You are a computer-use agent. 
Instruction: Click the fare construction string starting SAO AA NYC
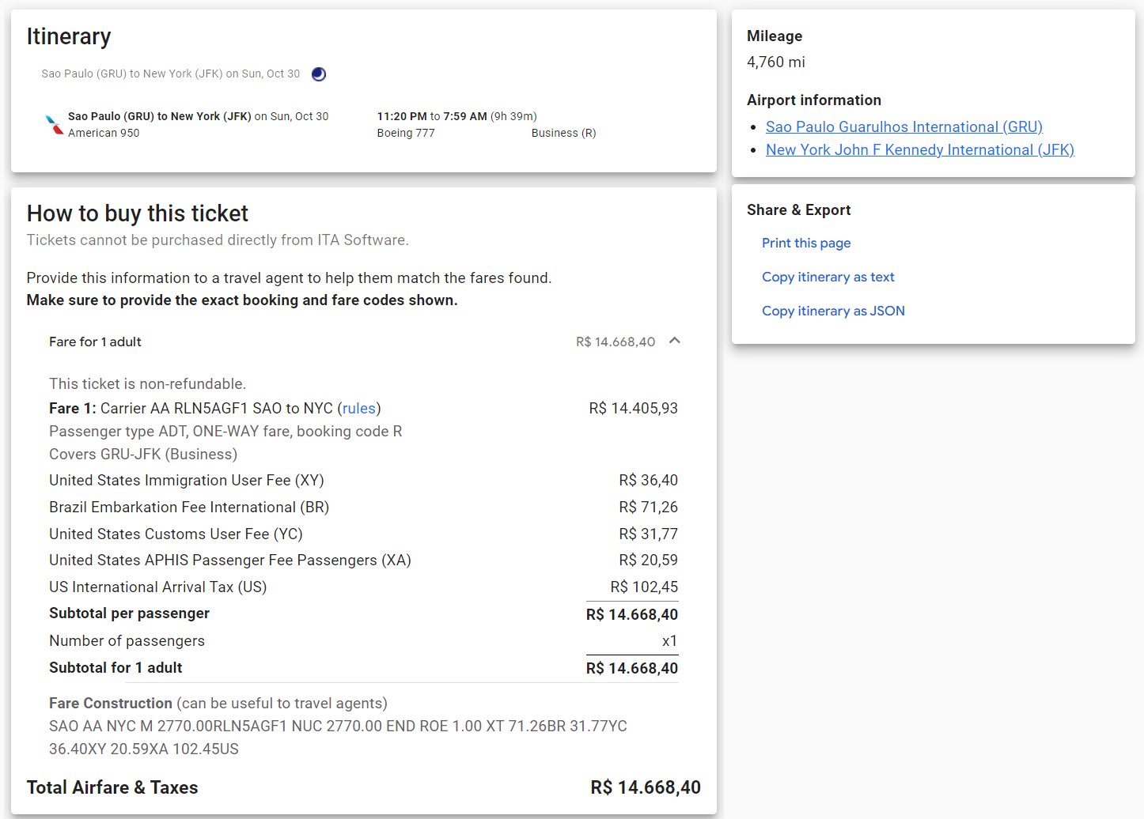point(338,738)
